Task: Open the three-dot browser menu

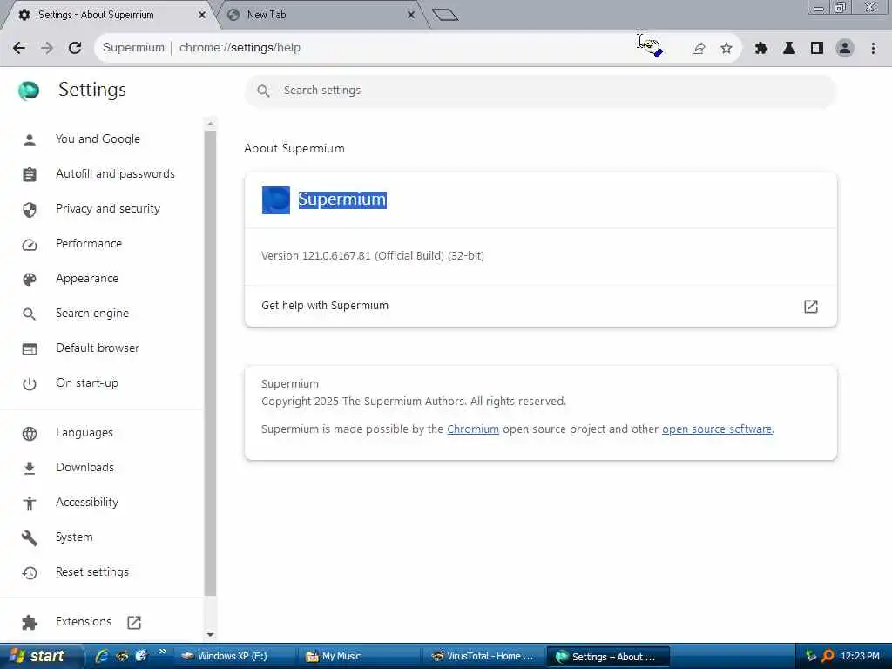Action: (x=873, y=49)
